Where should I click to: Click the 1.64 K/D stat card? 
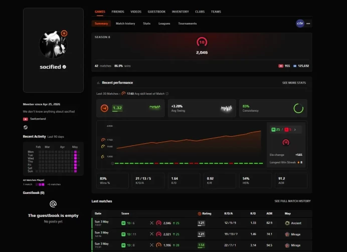pos(184,180)
